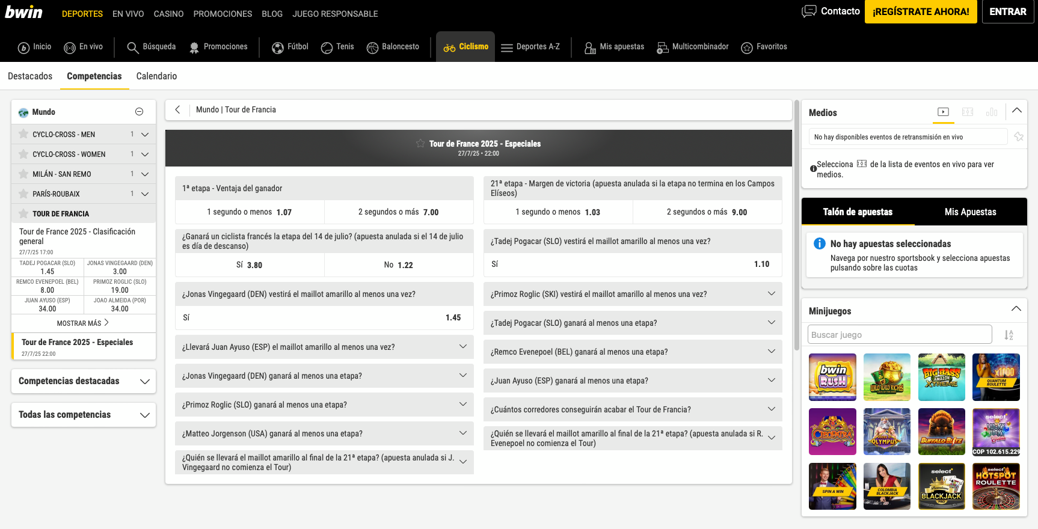Open Deportes A-Z list

coord(530,47)
